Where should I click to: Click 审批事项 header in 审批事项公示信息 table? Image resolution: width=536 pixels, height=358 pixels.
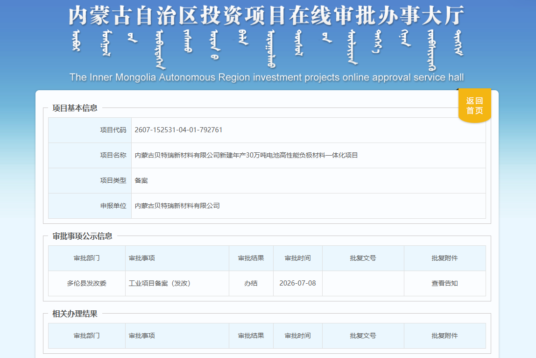[177, 258]
